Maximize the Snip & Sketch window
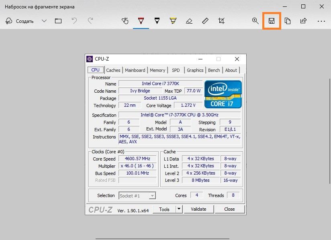331x240 pixels. coord(303,6)
